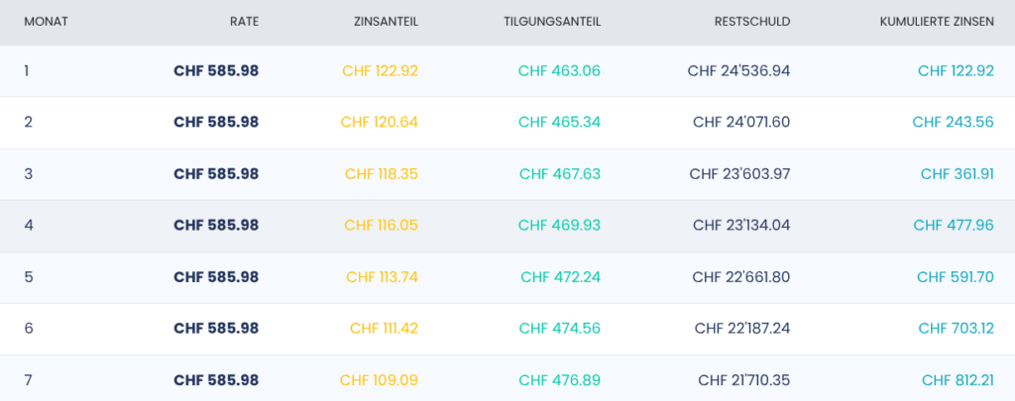Select repayment value CHF 463.06
This screenshot has width=1015, height=401.
pos(559,70)
